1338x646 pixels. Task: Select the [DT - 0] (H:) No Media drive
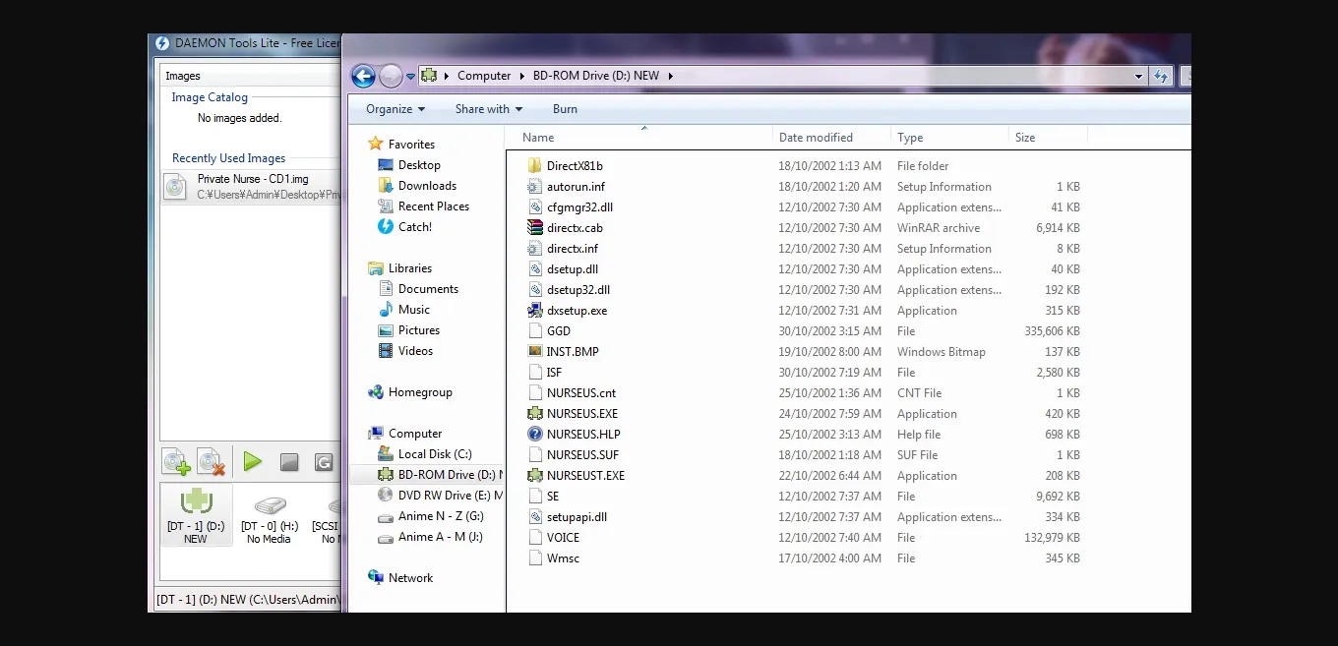[269, 515]
